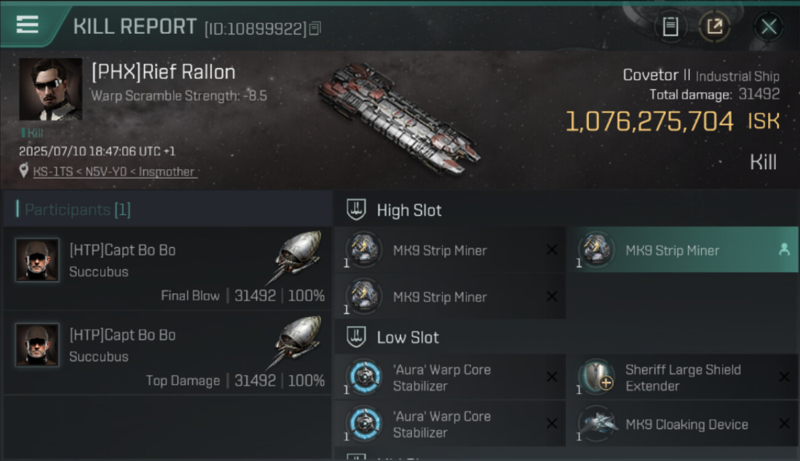The height and width of the screenshot is (461, 800).
Task: Click the first 'Aura' Warp Core Stabilizer icon
Action: (364, 377)
